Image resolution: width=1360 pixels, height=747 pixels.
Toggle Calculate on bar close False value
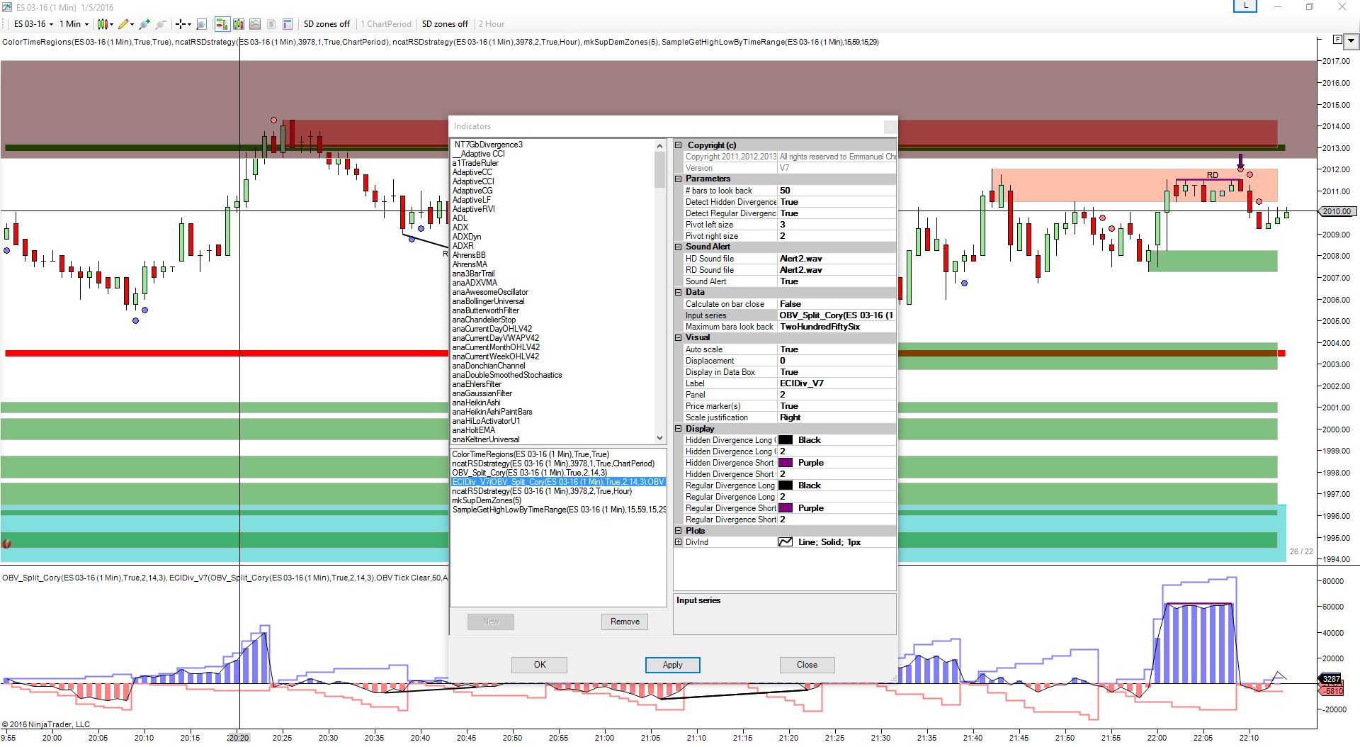click(837, 304)
